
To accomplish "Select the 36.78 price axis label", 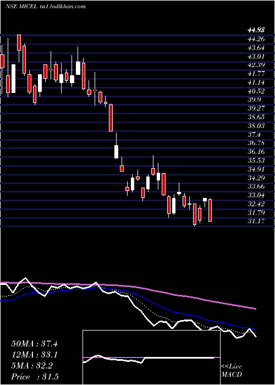I will click(256, 143).
